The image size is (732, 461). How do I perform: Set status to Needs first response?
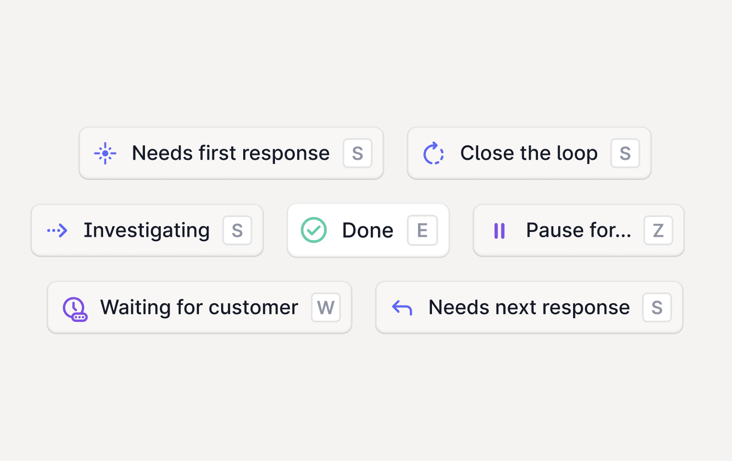click(x=231, y=154)
